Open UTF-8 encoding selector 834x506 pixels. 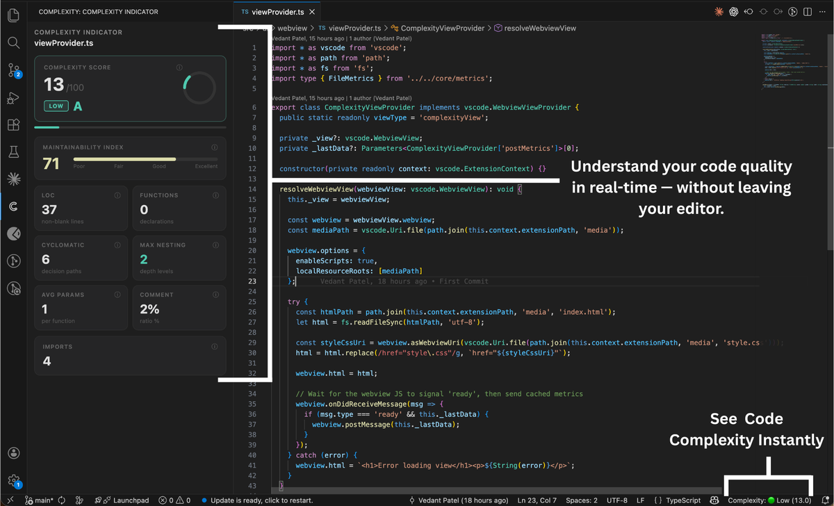click(x=616, y=500)
